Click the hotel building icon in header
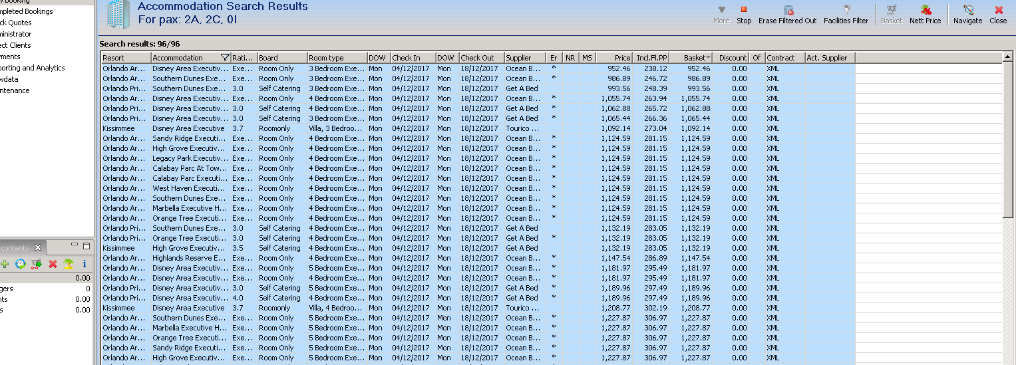 point(118,14)
